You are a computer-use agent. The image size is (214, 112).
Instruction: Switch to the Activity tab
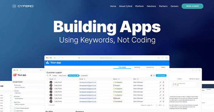tap(137, 67)
